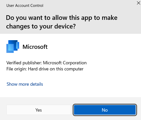
Task: Click the blank white area below Show more details
Action: coord(70,92)
